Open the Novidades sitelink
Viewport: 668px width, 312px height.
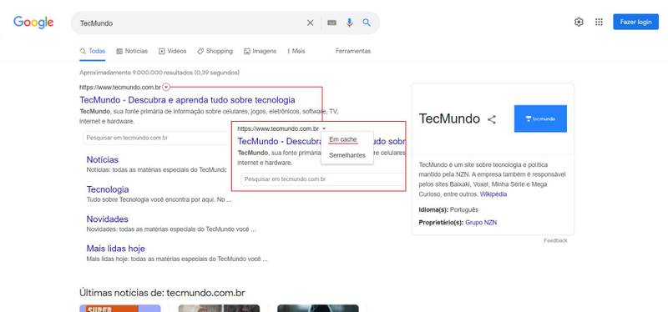pos(108,219)
